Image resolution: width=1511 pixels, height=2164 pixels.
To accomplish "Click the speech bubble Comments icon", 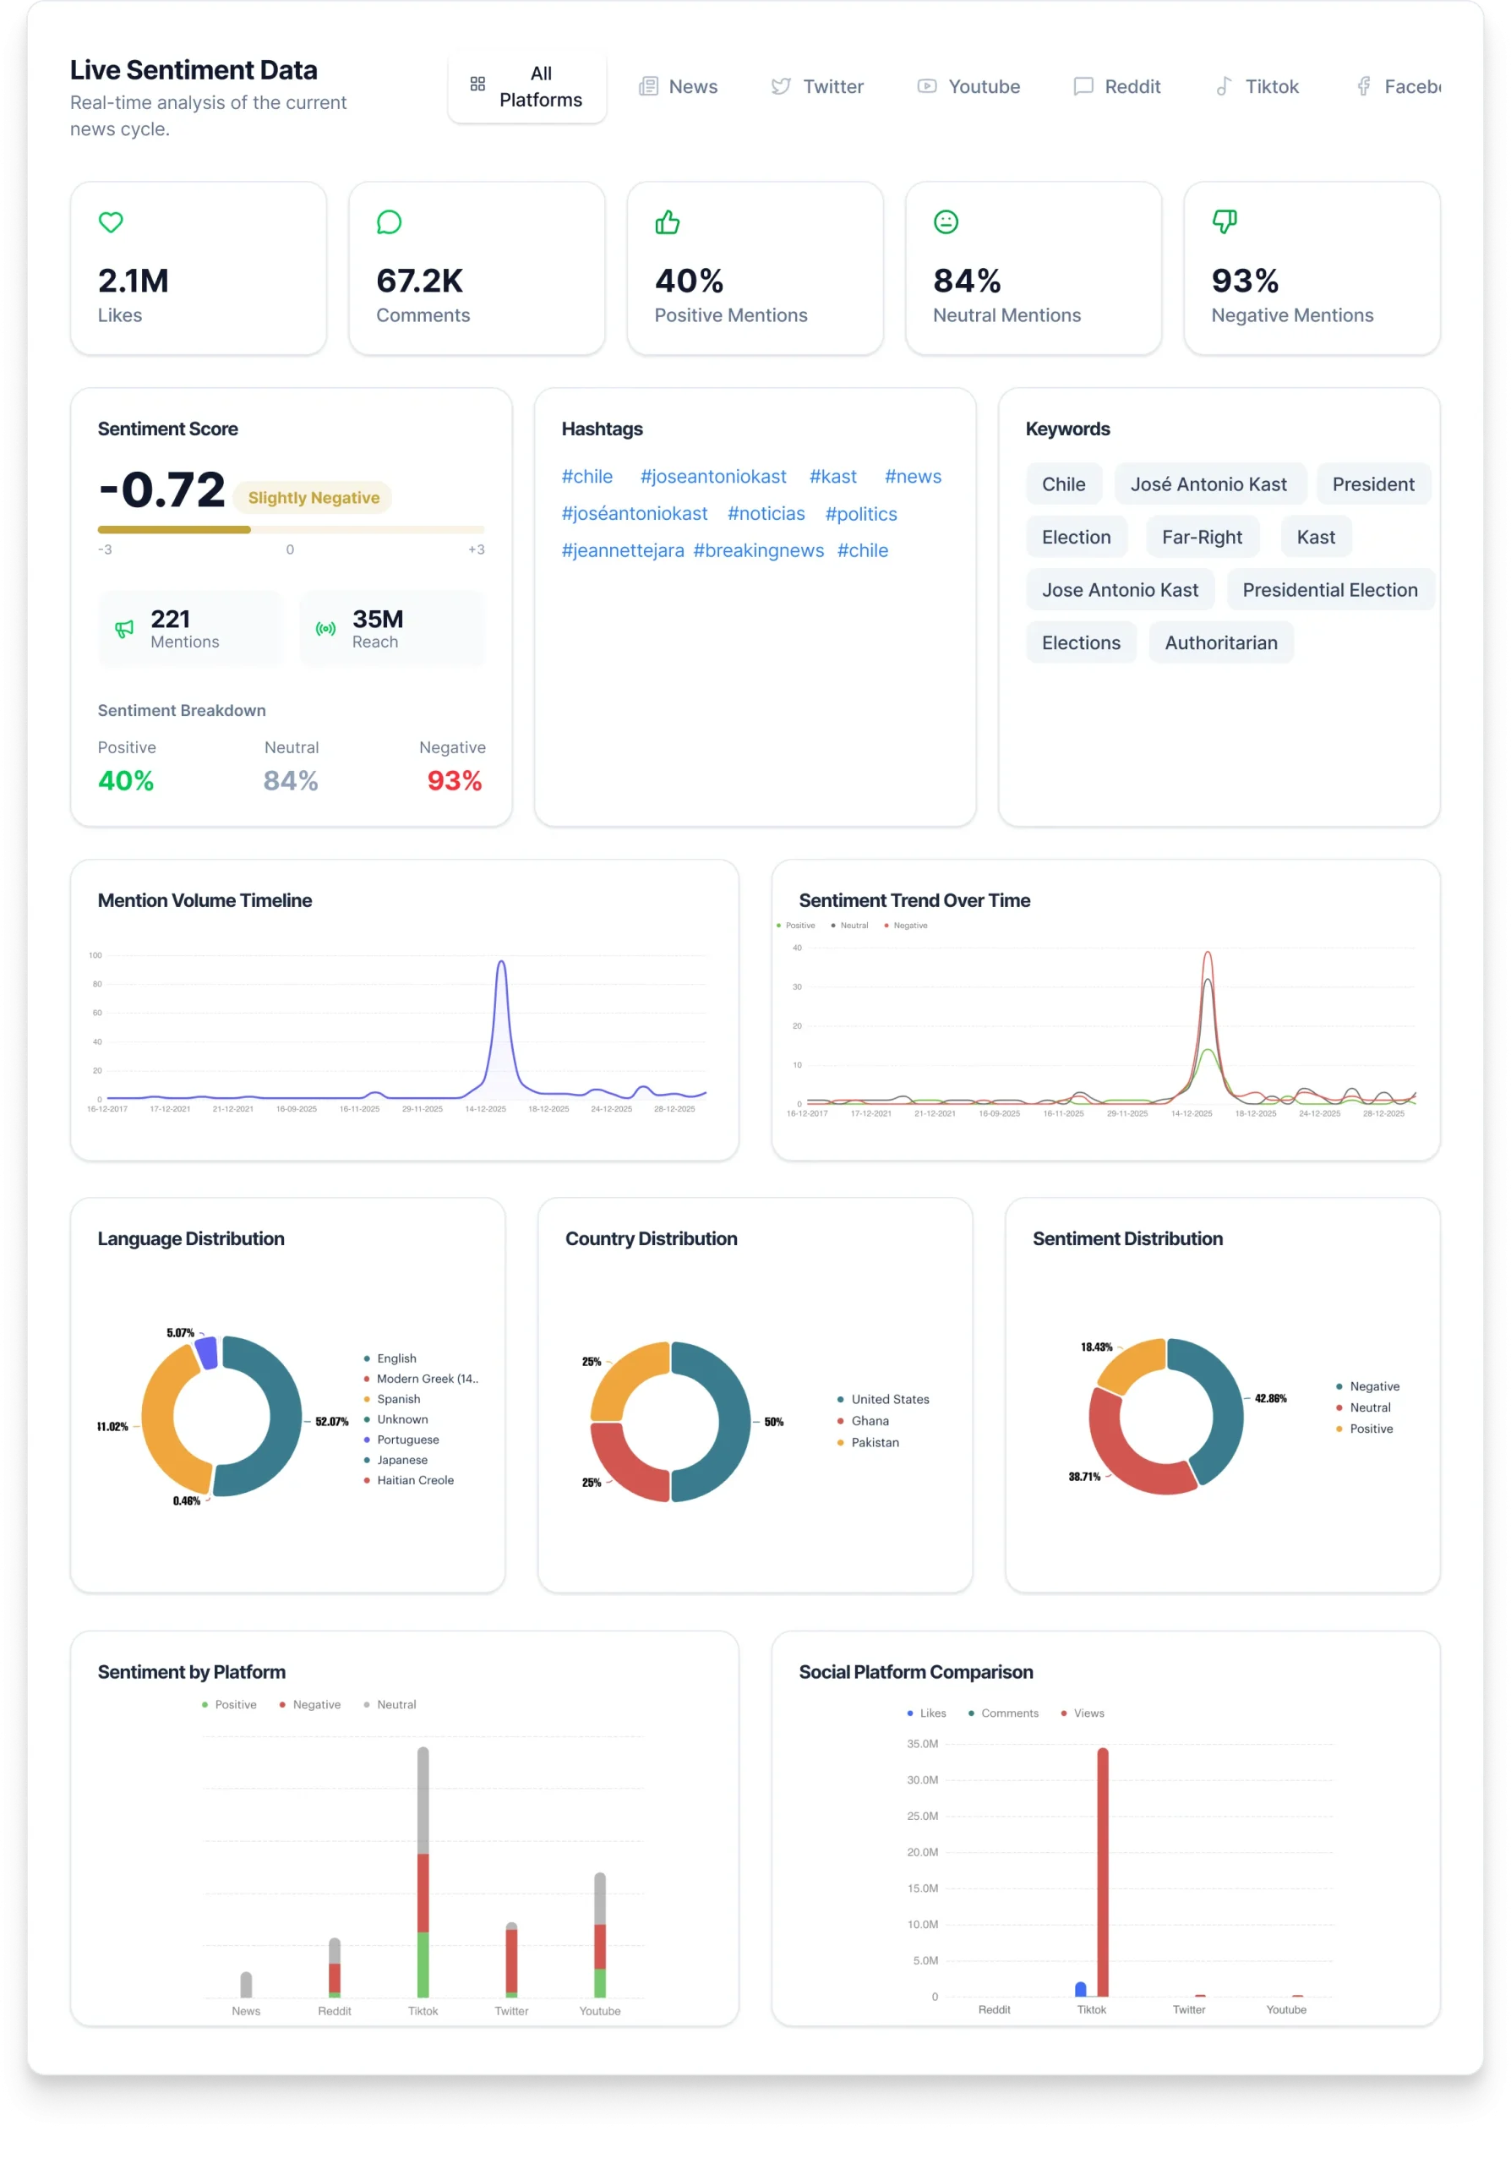I will tap(389, 222).
